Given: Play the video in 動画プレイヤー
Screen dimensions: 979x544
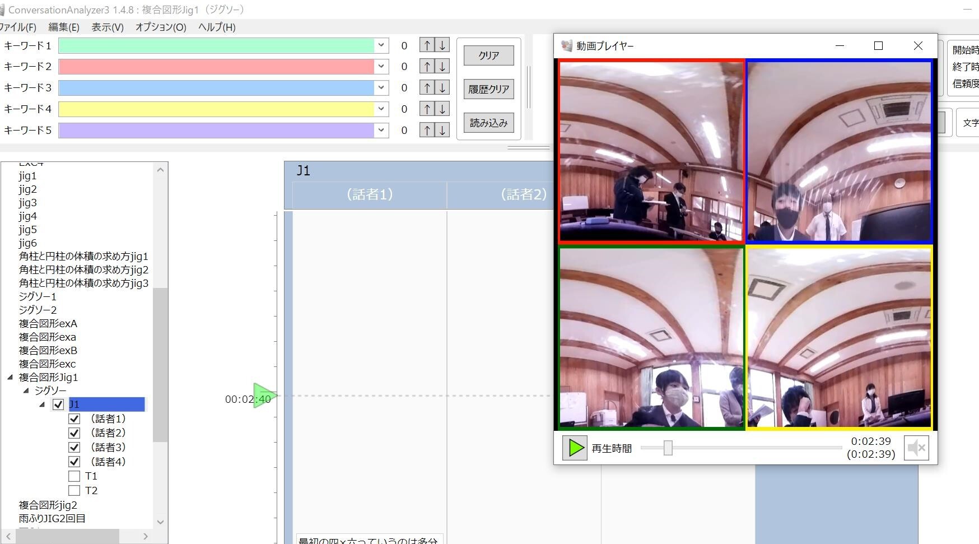Looking at the screenshot, I should (575, 448).
